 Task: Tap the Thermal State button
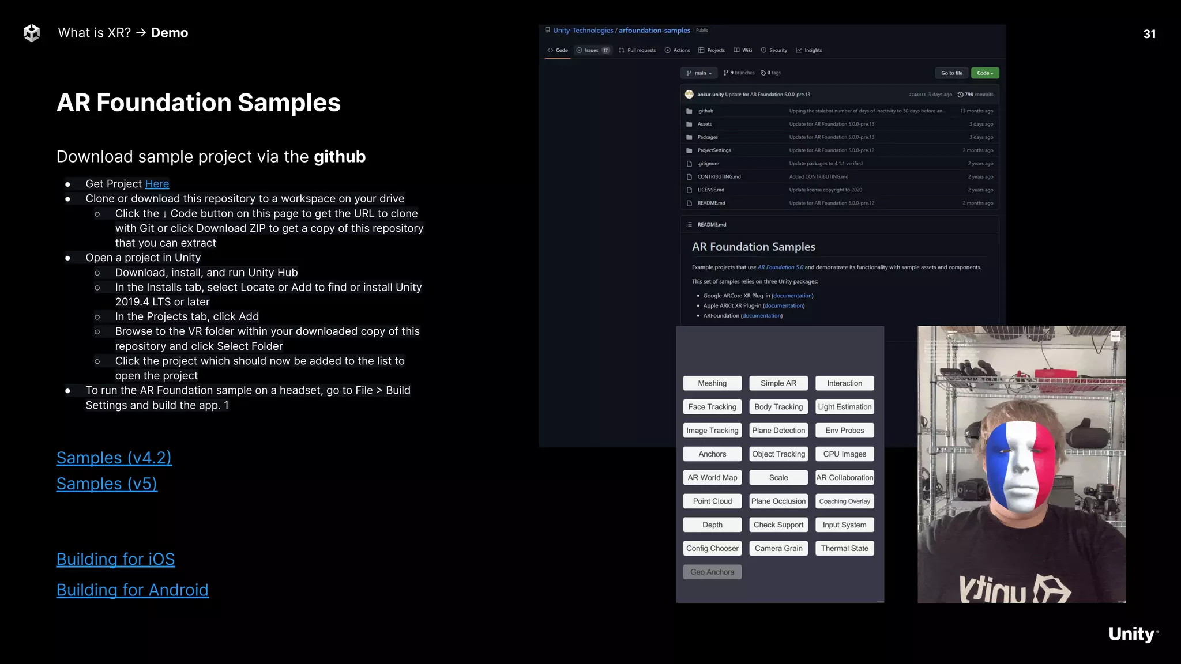pyautogui.click(x=845, y=549)
